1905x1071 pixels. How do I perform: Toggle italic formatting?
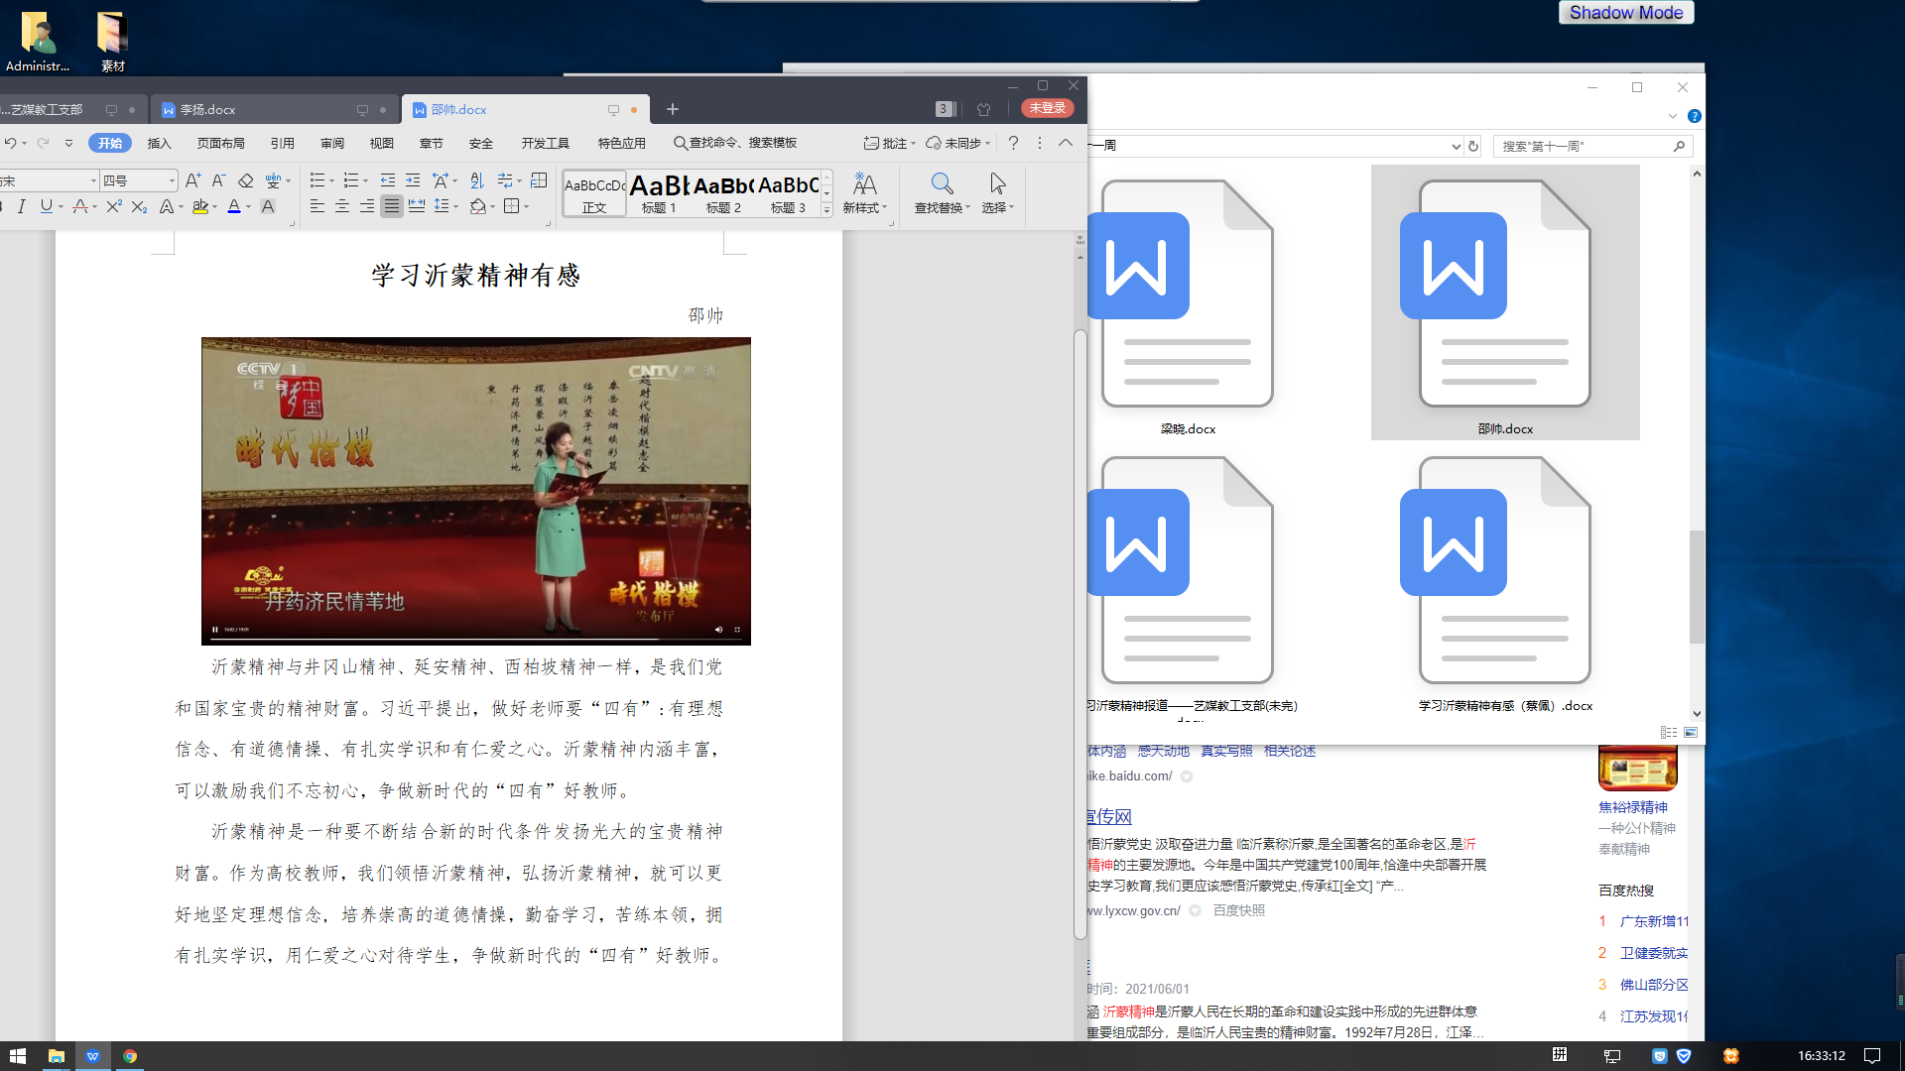21,206
